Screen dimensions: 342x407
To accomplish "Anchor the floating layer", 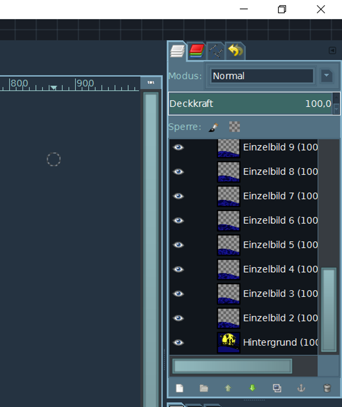I will (301, 388).
